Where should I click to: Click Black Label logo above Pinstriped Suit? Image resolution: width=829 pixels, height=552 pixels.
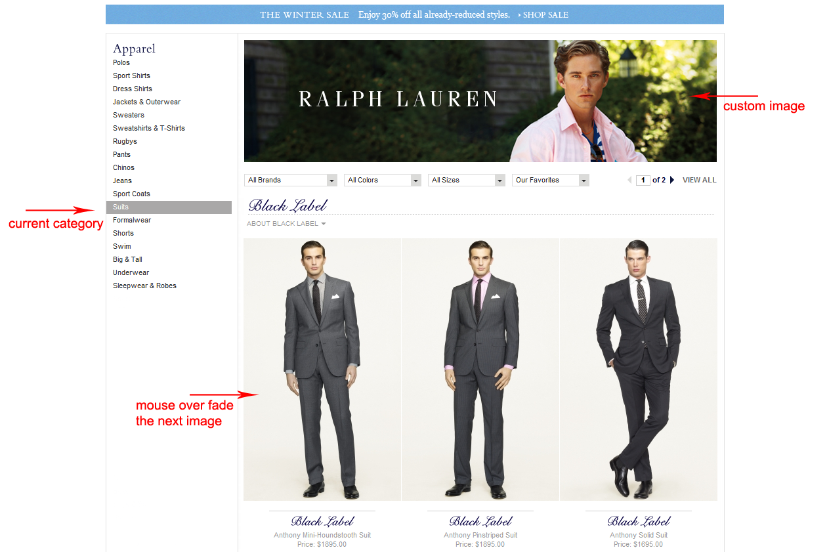pos(480,522)
